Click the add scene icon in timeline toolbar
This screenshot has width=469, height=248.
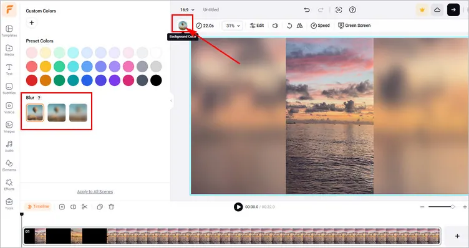[62, 207]
